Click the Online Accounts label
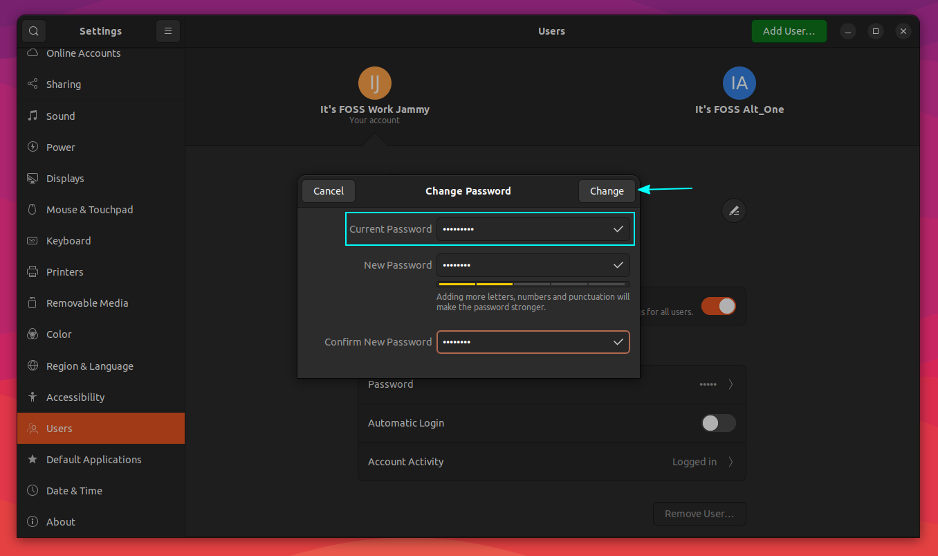This screenshot has width=938, height=556. (x=84, y=53)
